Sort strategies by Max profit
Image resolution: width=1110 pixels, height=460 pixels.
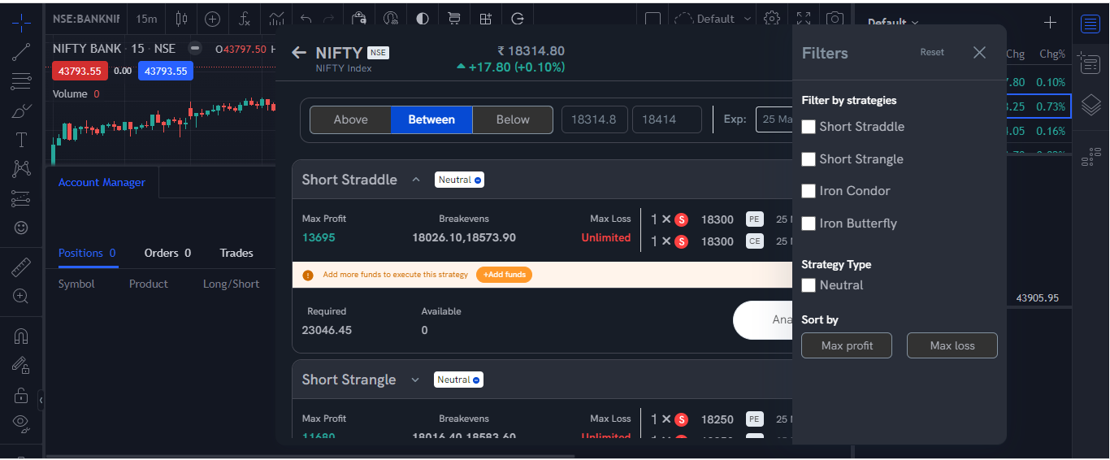coord(847,345)
